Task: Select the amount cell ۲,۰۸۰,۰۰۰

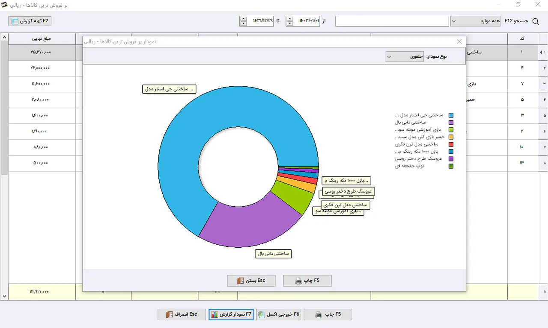Action: pyautogui.click(x=42, y=100)
